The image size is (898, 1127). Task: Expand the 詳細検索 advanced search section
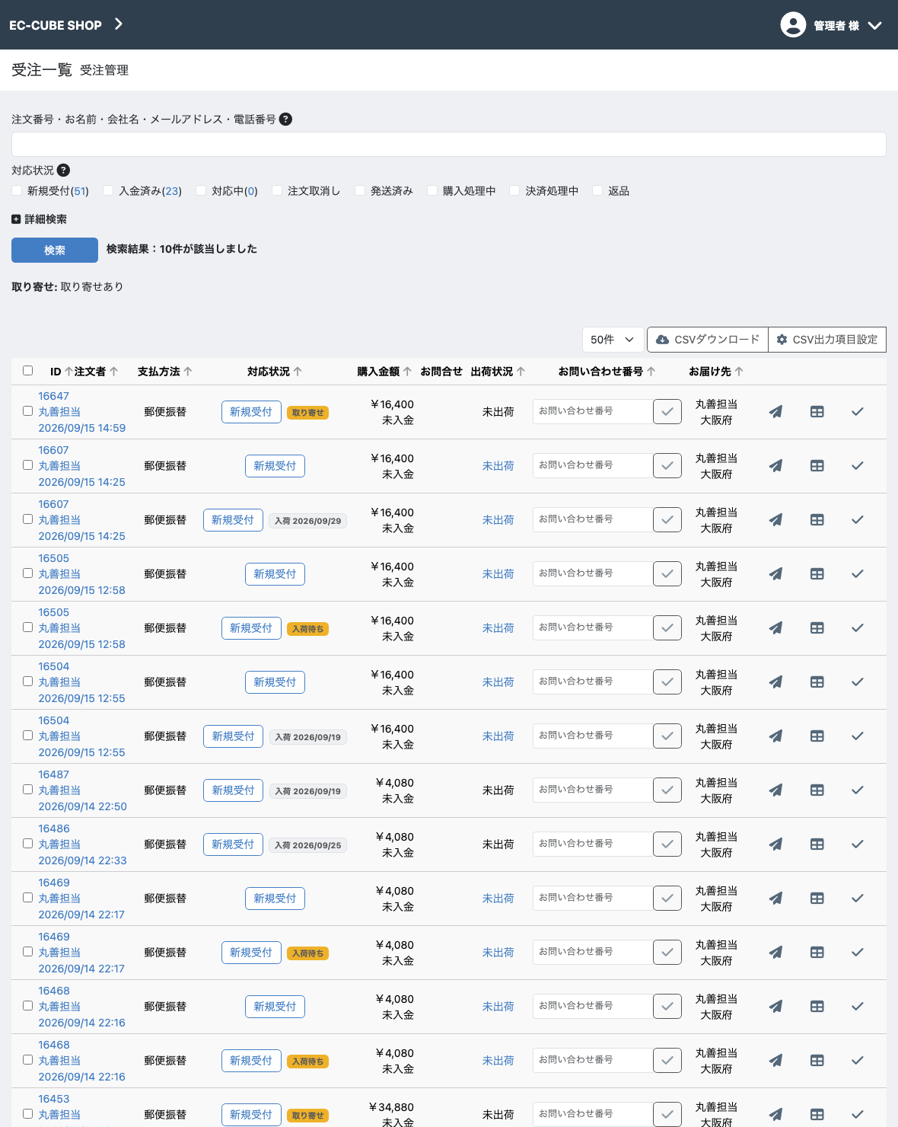pyautogui.click(x=40, y=219)
